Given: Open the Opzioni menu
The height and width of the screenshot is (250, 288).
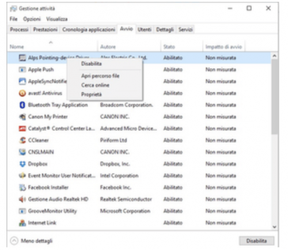Looking at the screenshot, I should (x=32, y=19).
